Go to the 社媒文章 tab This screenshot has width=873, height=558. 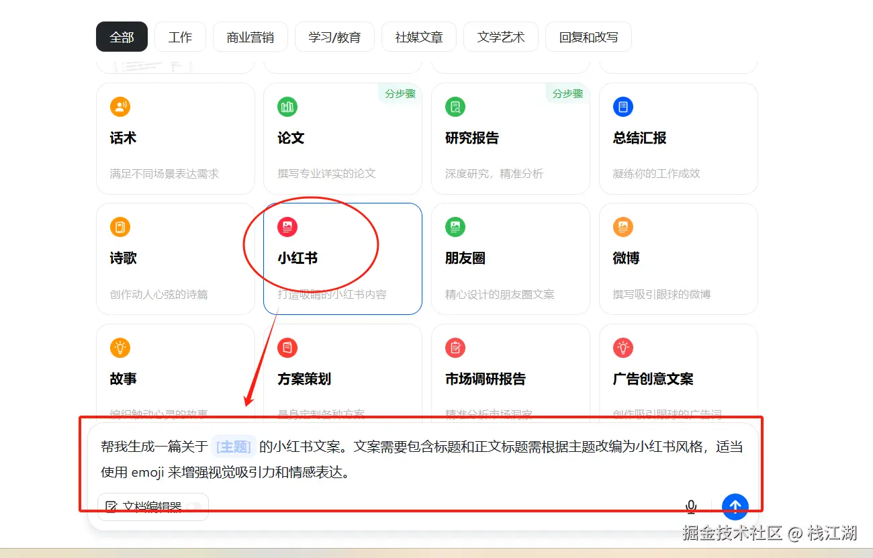419,37
